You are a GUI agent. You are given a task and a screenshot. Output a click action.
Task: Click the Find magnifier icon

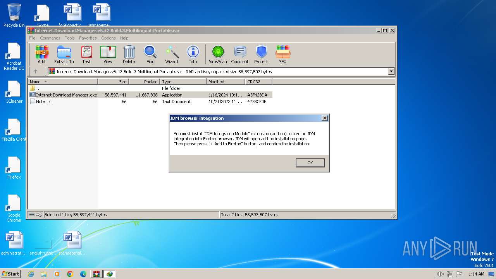tap(150, 55)
